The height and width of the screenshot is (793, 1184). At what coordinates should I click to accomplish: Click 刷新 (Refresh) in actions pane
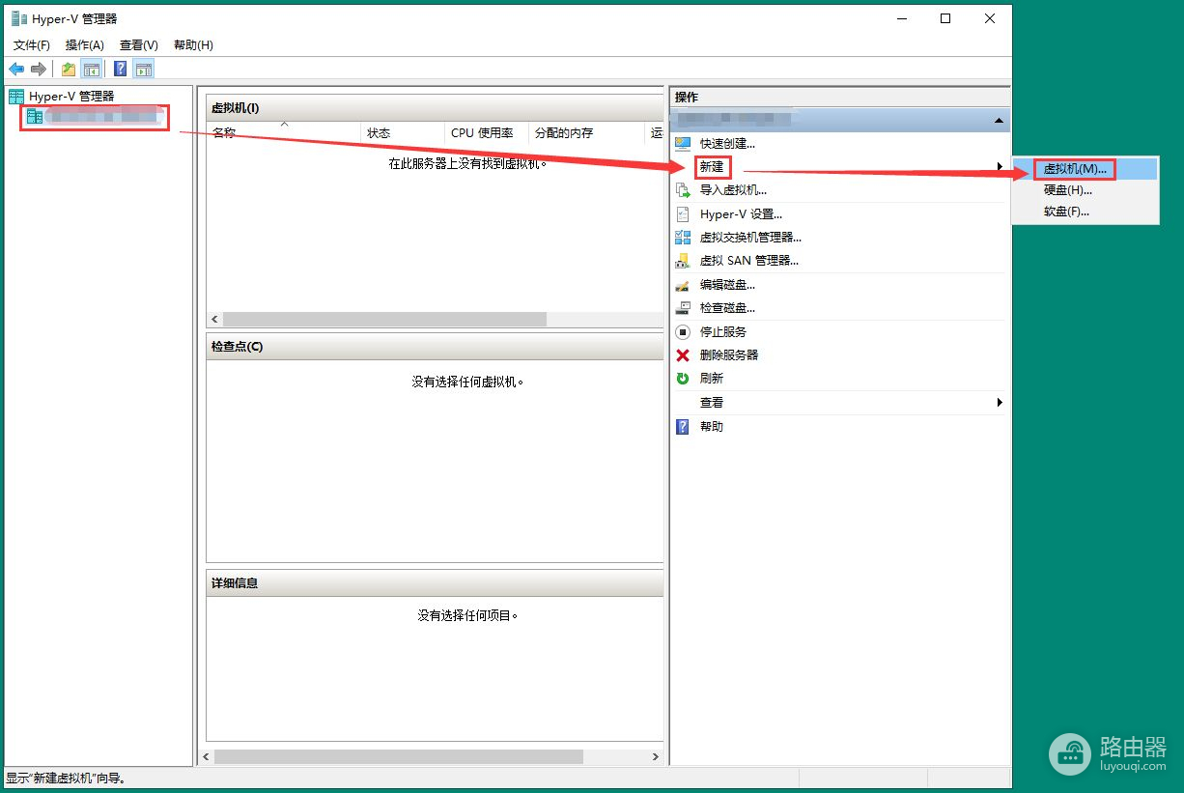pos(711,379)
